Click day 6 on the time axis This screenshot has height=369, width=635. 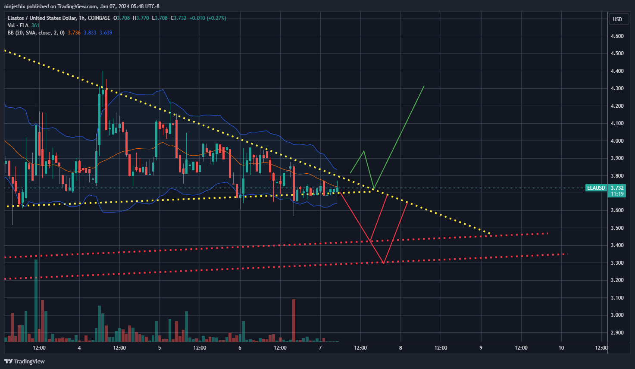[240, 348]
